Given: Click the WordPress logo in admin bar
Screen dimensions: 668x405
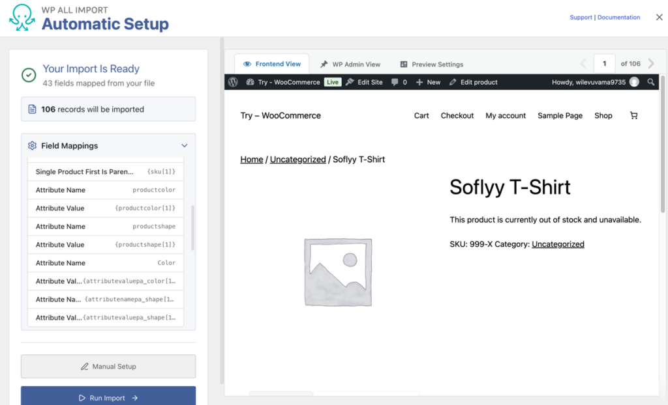Looking at the screenshot, I should tap(233, 82).
